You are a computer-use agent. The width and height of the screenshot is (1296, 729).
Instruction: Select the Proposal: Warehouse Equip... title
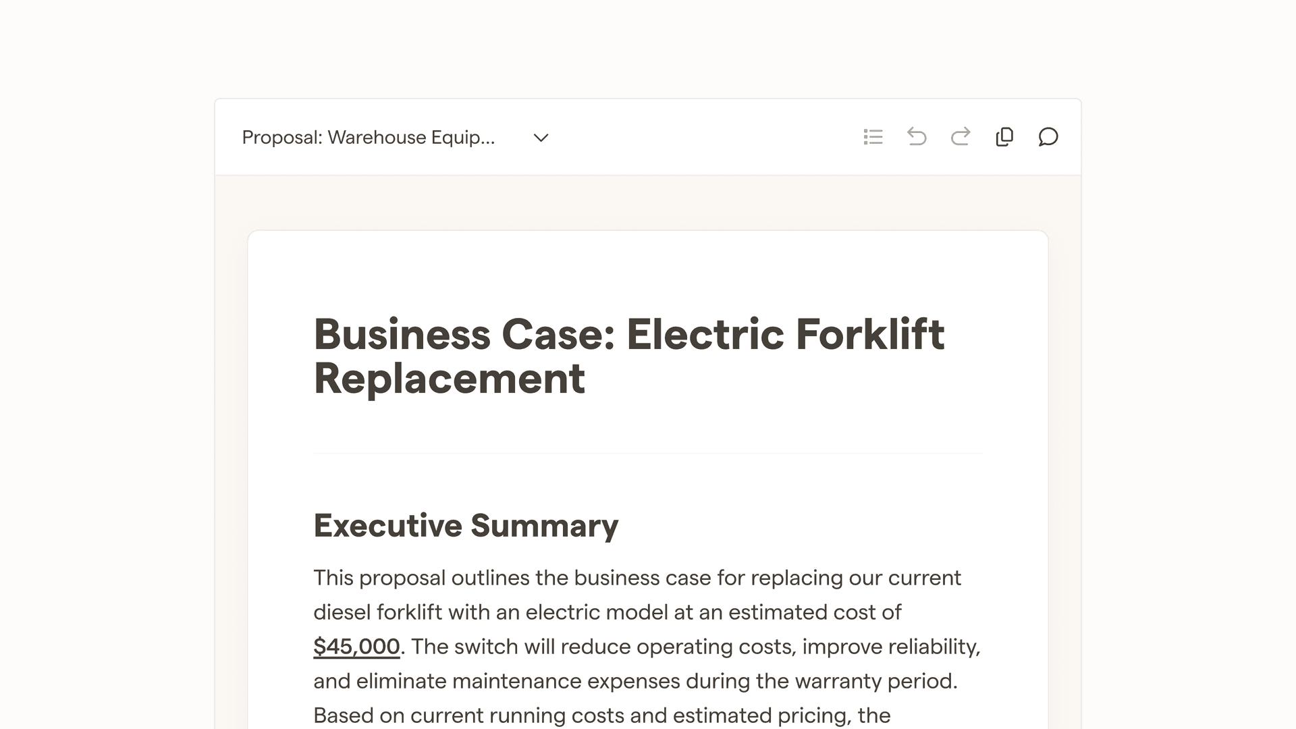click(369, 138)
